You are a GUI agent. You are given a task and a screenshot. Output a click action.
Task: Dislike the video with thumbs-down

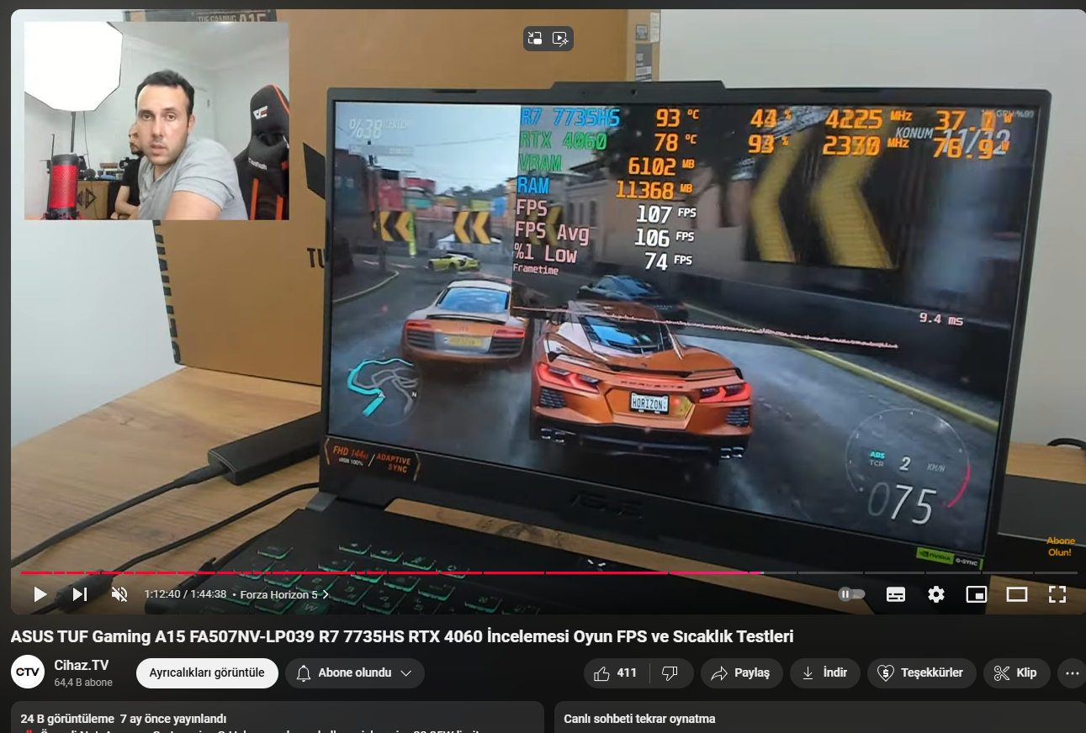[670, 673]
